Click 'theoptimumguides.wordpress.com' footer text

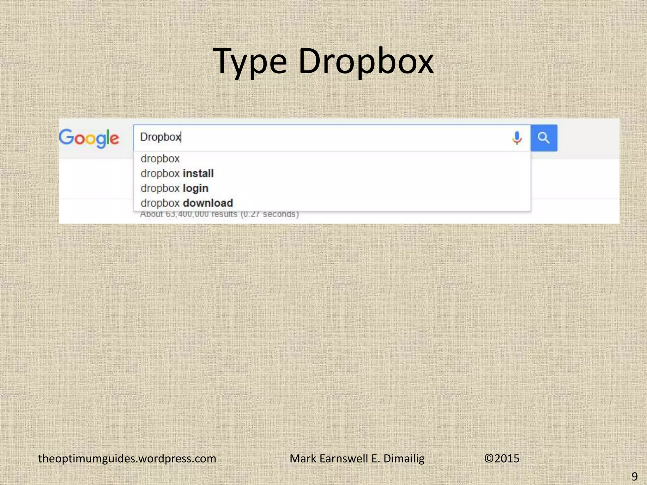click(127, 458)
